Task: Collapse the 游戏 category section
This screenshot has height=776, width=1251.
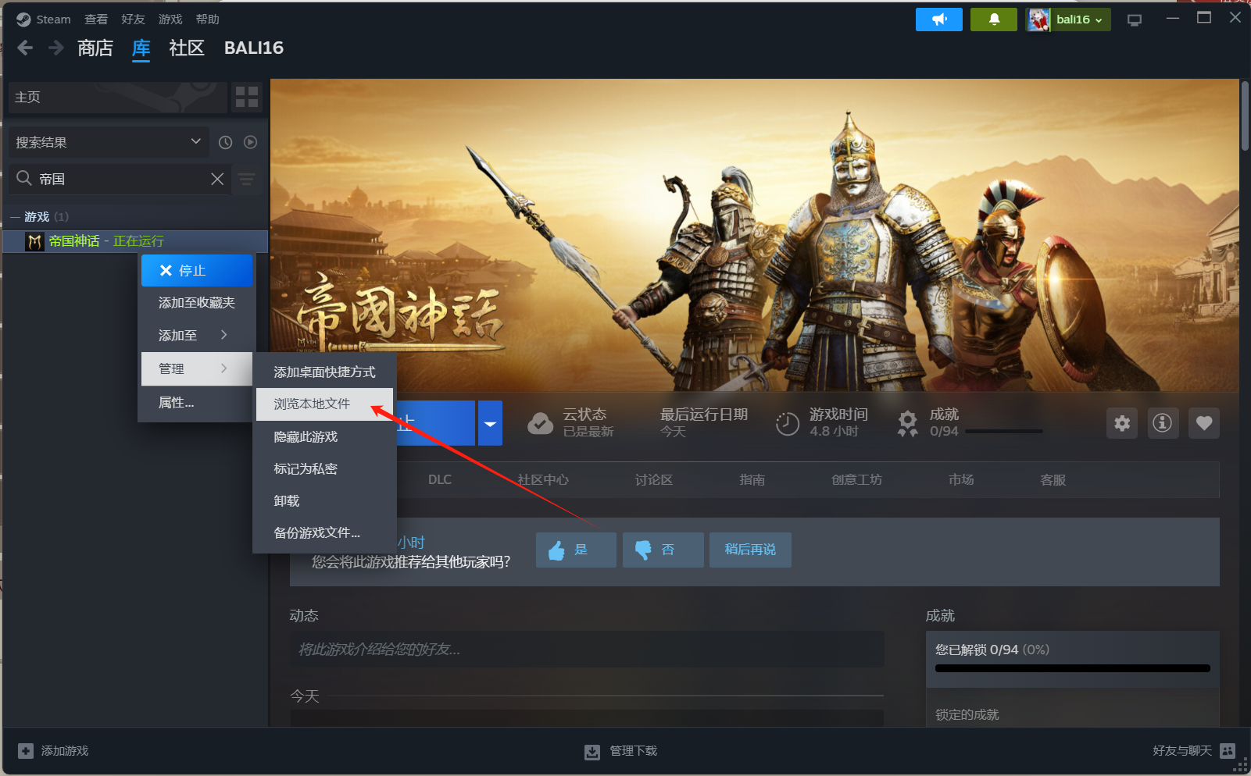Action: pos(15,216)
